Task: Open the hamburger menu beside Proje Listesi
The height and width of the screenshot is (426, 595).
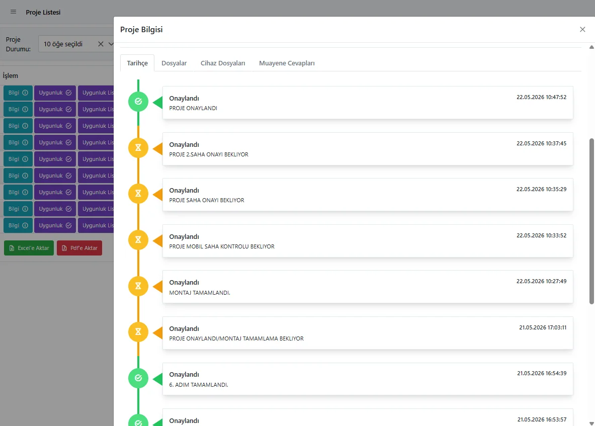Action: [x=13, y=12]
